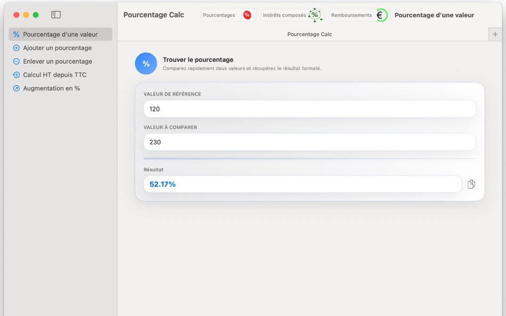
Task: Click the Augmentation en % arrow icon
Action: pyautogui.click(x=17, y=88)
